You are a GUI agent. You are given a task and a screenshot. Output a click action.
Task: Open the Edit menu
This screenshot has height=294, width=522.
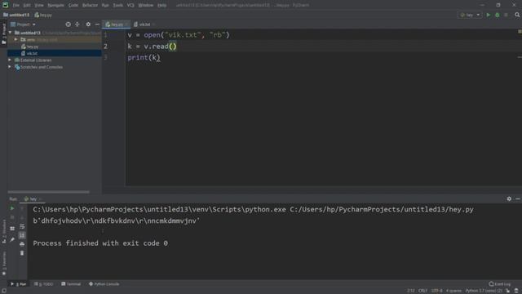click(27, 6)
